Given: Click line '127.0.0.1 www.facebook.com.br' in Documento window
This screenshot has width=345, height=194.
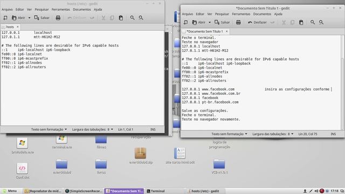Looking at the screenshot, I should pos(211,93).
